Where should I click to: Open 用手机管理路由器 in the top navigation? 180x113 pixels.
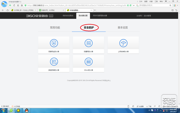[x=100, y=16]
